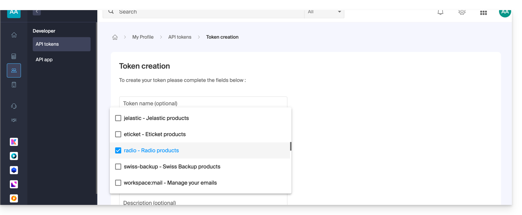Click the API tokens breadcrumb link
522x215 pixels.
pyautogui.click(x=180, y=37)
